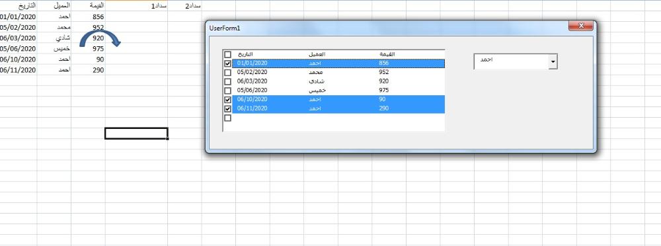Select the احمد cell in the 06/11/2020 sheet row
661x246 pixels.
click(x=54, y=70)
